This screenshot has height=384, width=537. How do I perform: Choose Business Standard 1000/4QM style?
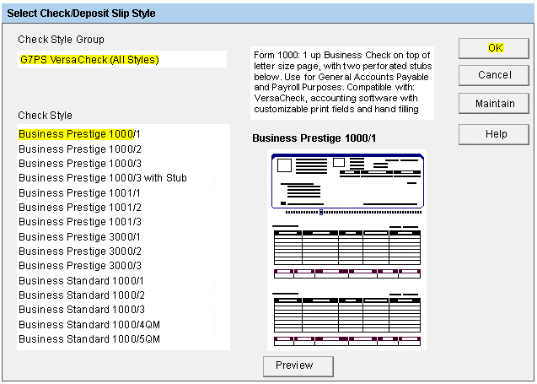[89, 325]
